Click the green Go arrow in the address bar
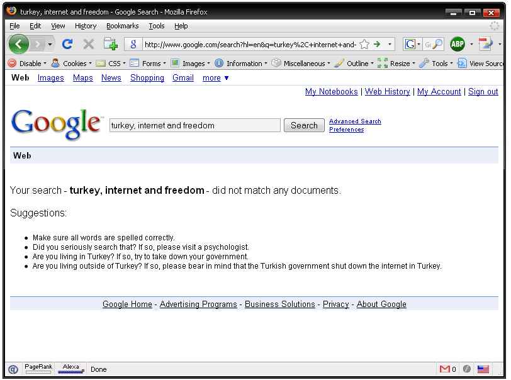Screen dimensions: 511x380 (x=377, y=44)
